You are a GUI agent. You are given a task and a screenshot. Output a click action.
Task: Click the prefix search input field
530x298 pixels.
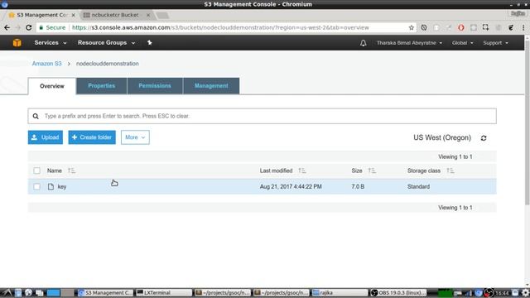click(x=263, y=116)
